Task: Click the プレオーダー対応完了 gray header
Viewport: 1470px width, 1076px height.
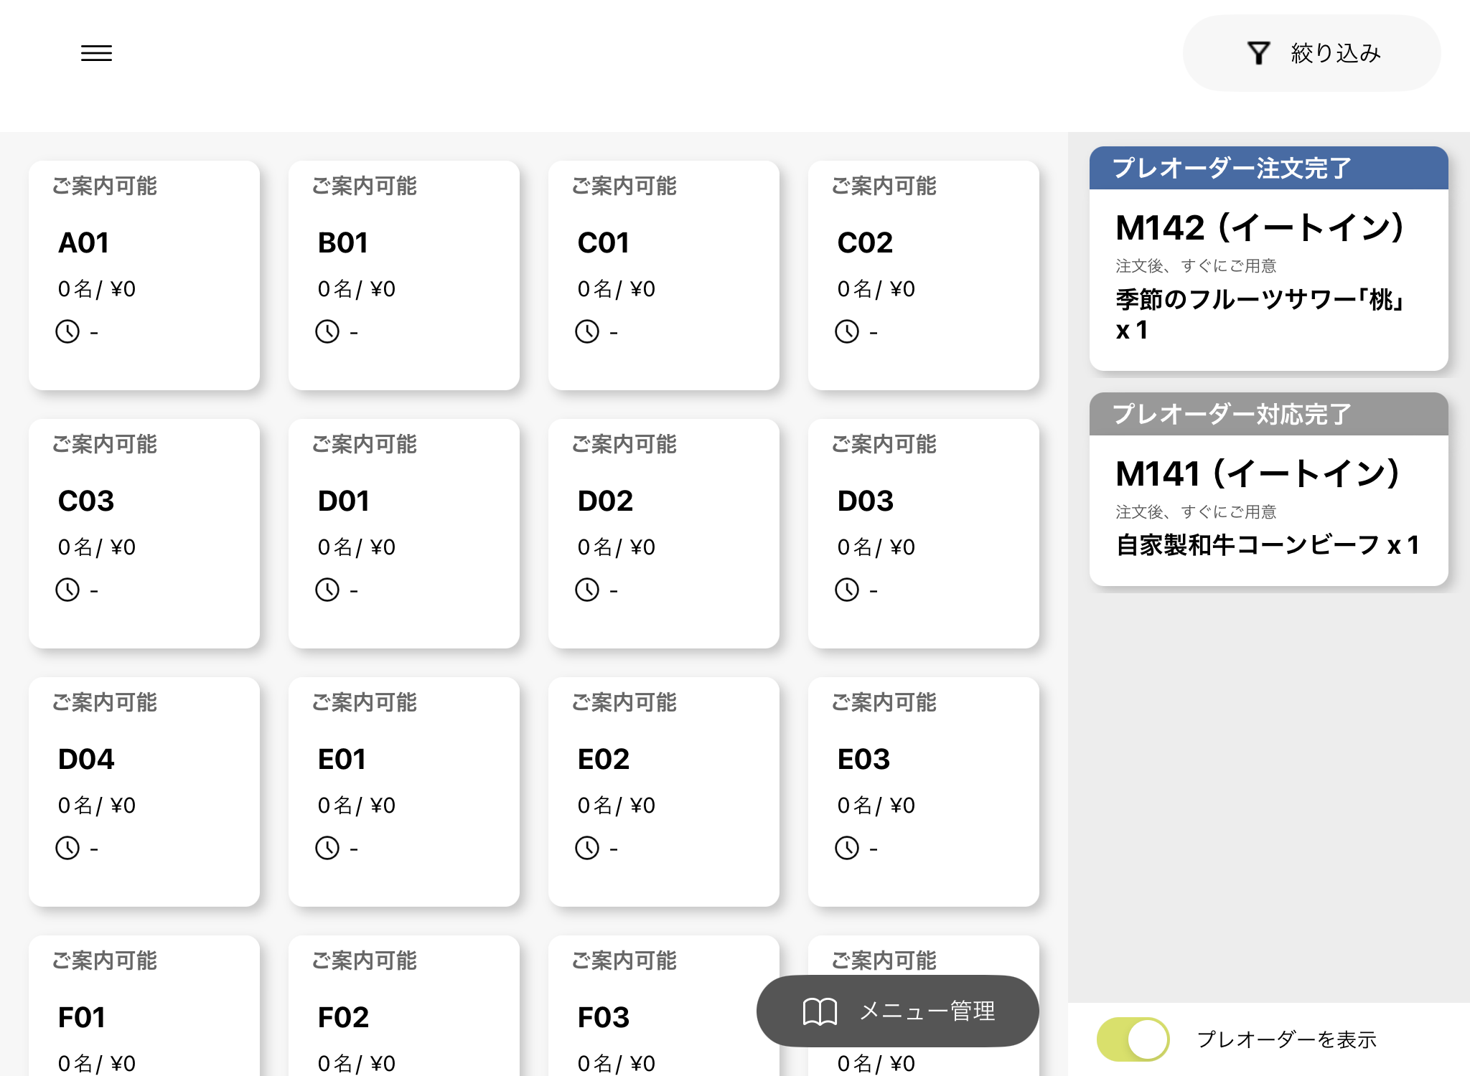Action: point(1268,415)
